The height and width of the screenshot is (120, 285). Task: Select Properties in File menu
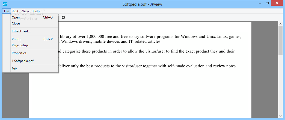click(30, 53)
